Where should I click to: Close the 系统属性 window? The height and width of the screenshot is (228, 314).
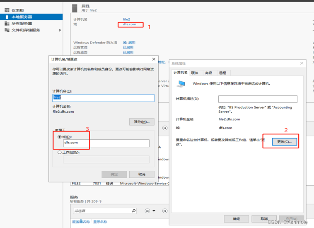click(302, 63)
